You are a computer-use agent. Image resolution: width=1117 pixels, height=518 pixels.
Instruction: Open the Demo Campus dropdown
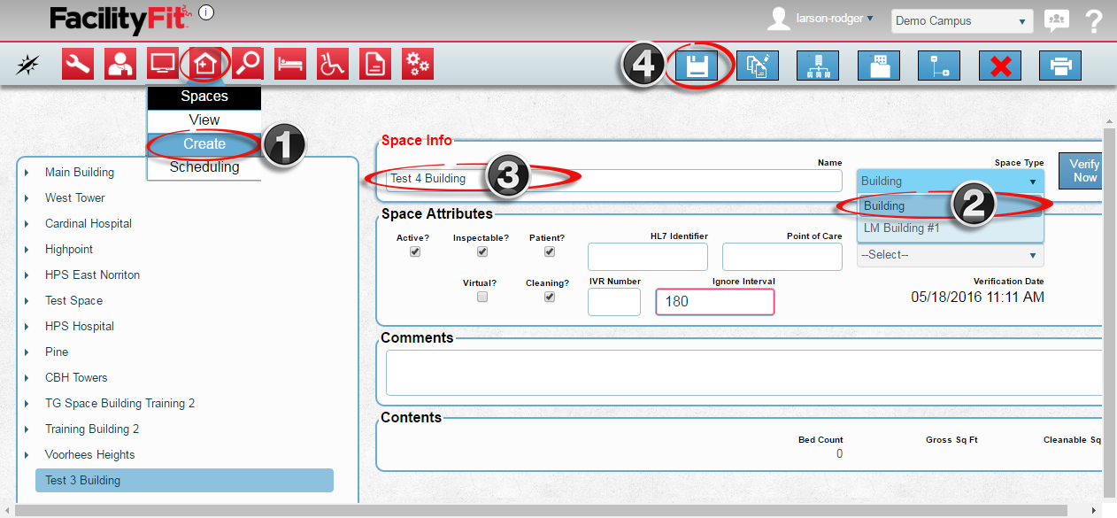pos(962,20)
